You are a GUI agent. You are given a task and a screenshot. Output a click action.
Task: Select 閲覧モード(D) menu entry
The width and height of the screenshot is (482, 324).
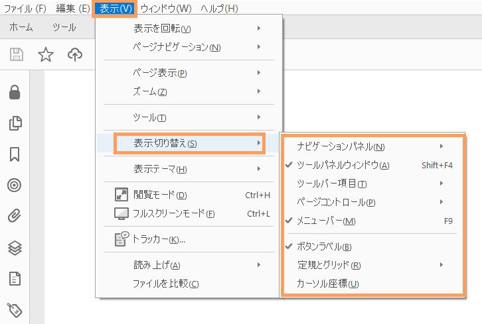pyautogui.click(x=189, y=195)
